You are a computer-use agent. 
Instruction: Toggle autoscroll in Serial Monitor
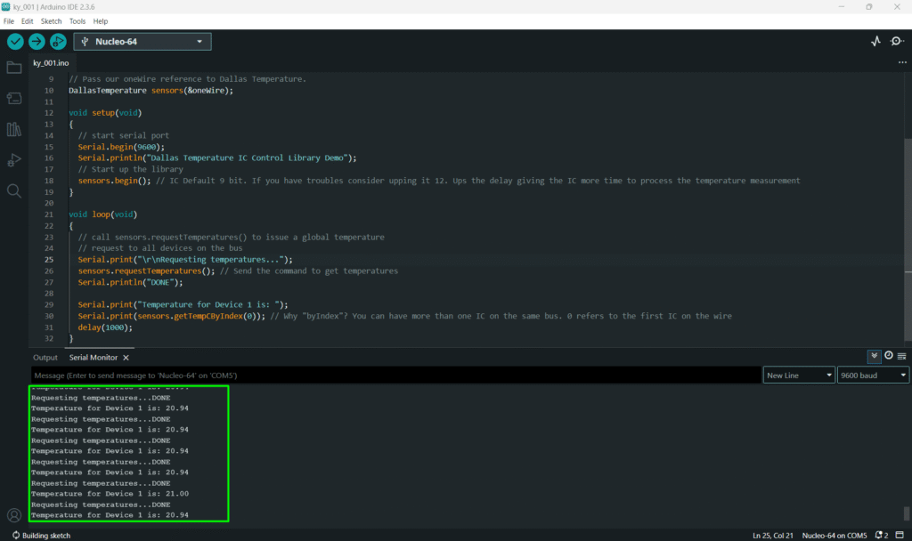[874, 356]
